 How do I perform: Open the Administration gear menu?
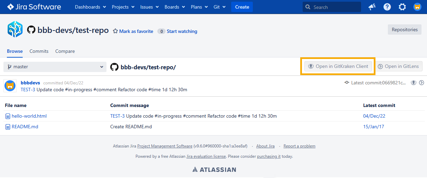[402, 7]
